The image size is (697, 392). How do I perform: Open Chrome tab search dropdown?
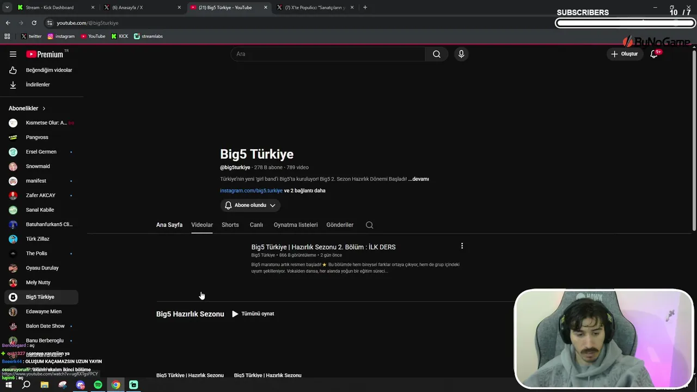tap(7, 8)
